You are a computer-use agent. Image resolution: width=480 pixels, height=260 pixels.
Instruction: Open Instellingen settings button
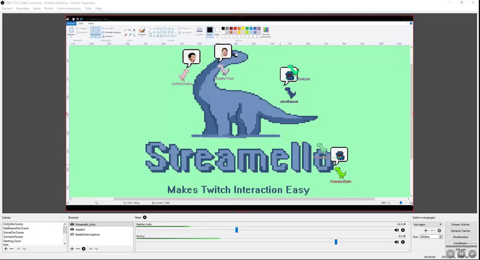click(460, 243)
